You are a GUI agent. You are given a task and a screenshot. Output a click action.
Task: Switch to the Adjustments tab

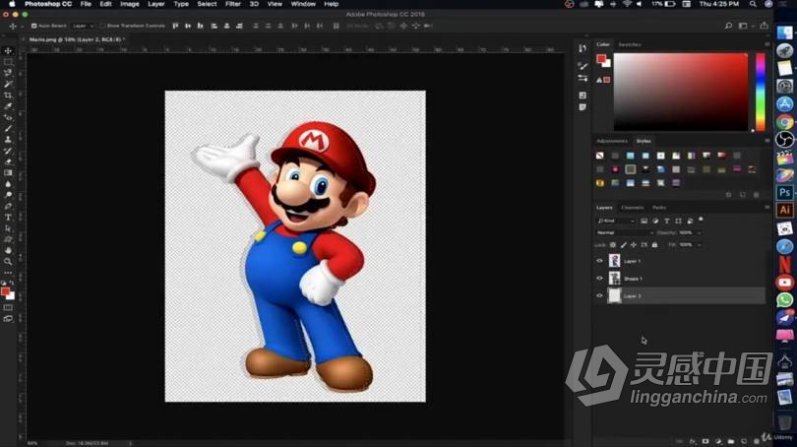612,141
